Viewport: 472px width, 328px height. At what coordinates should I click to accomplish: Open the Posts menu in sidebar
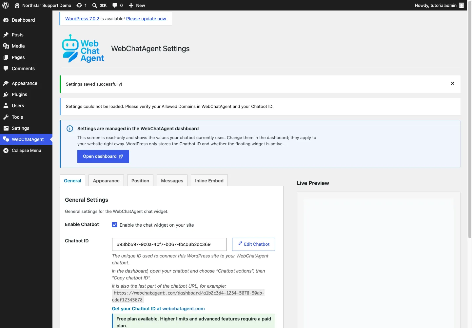[x=26, y=35]
